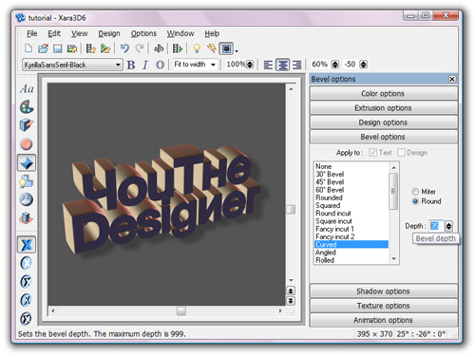Click the New document icon
The height and width of the screenshot is (357, 475).
click(28, 48)
